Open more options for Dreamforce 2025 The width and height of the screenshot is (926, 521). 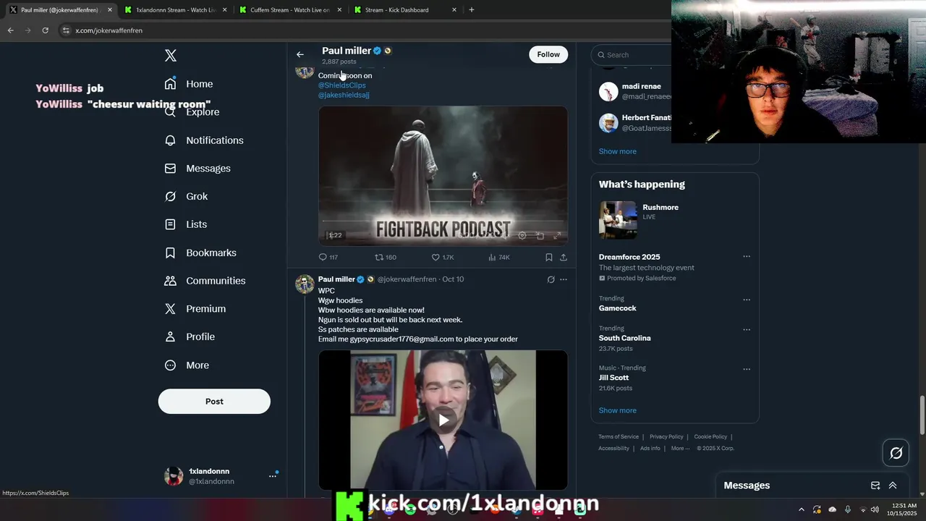tap(747, 257)
